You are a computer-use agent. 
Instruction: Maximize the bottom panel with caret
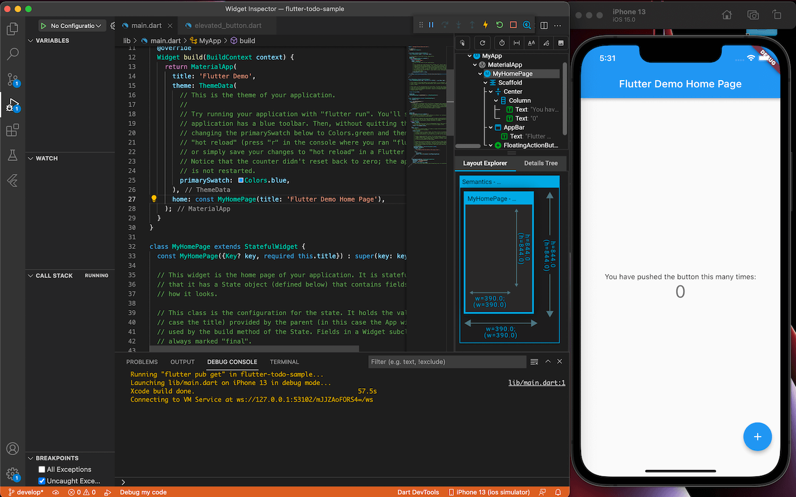(x=548, y=361)
